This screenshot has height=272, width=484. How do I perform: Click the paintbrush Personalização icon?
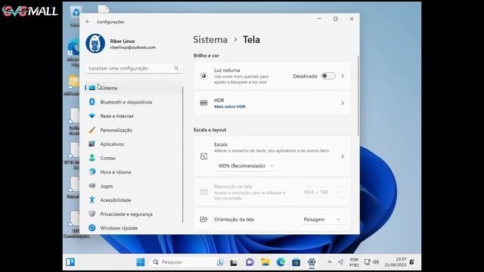(x=92, y=130)
